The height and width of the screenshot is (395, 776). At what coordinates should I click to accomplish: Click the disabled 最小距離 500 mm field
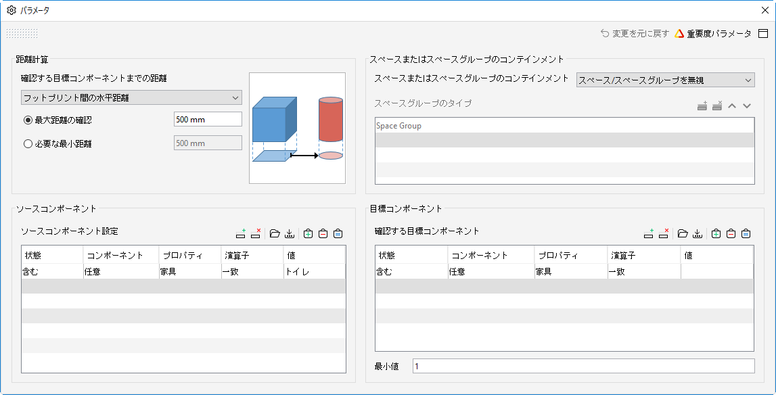point(208,143)
